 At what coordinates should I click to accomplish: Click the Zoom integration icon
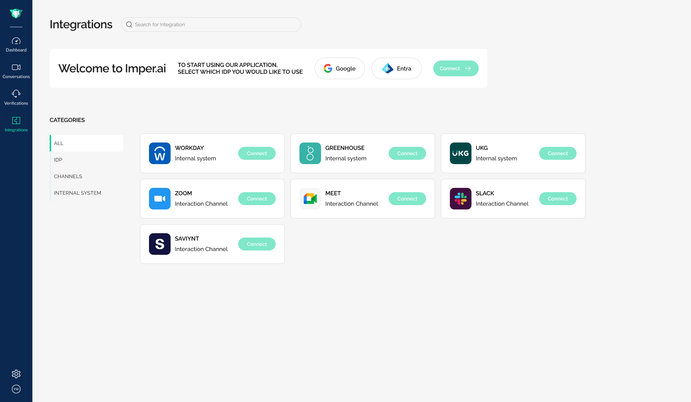(x=159, y=199)
